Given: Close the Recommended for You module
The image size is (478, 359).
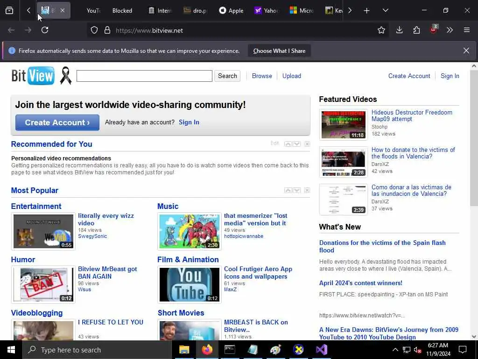Looking at the screenshot, I should pos(307,144).
